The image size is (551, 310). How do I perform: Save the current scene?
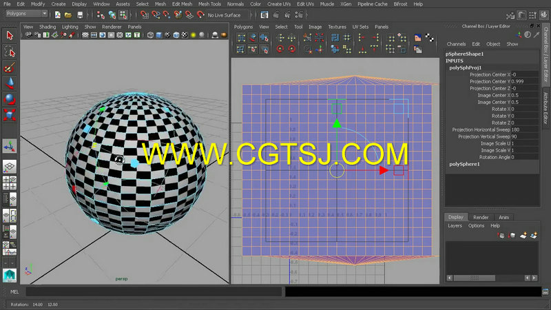click(x=80, y=14)
